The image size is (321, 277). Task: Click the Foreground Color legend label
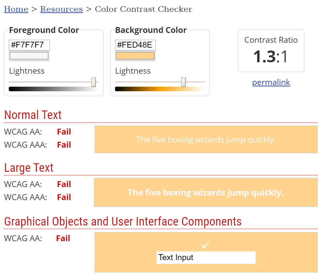(44, 30)
